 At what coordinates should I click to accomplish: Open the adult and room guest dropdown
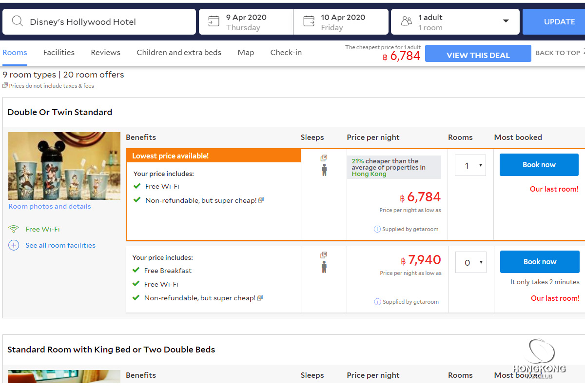pyautogui.click(x=506, y=21)
